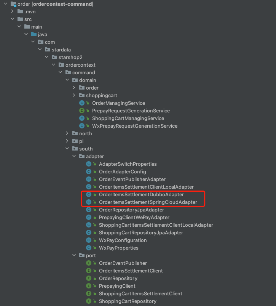Screen dimensions: 276x306
Task: Select the OrderAdapterConfig label
Action: (x=123, y=171)
